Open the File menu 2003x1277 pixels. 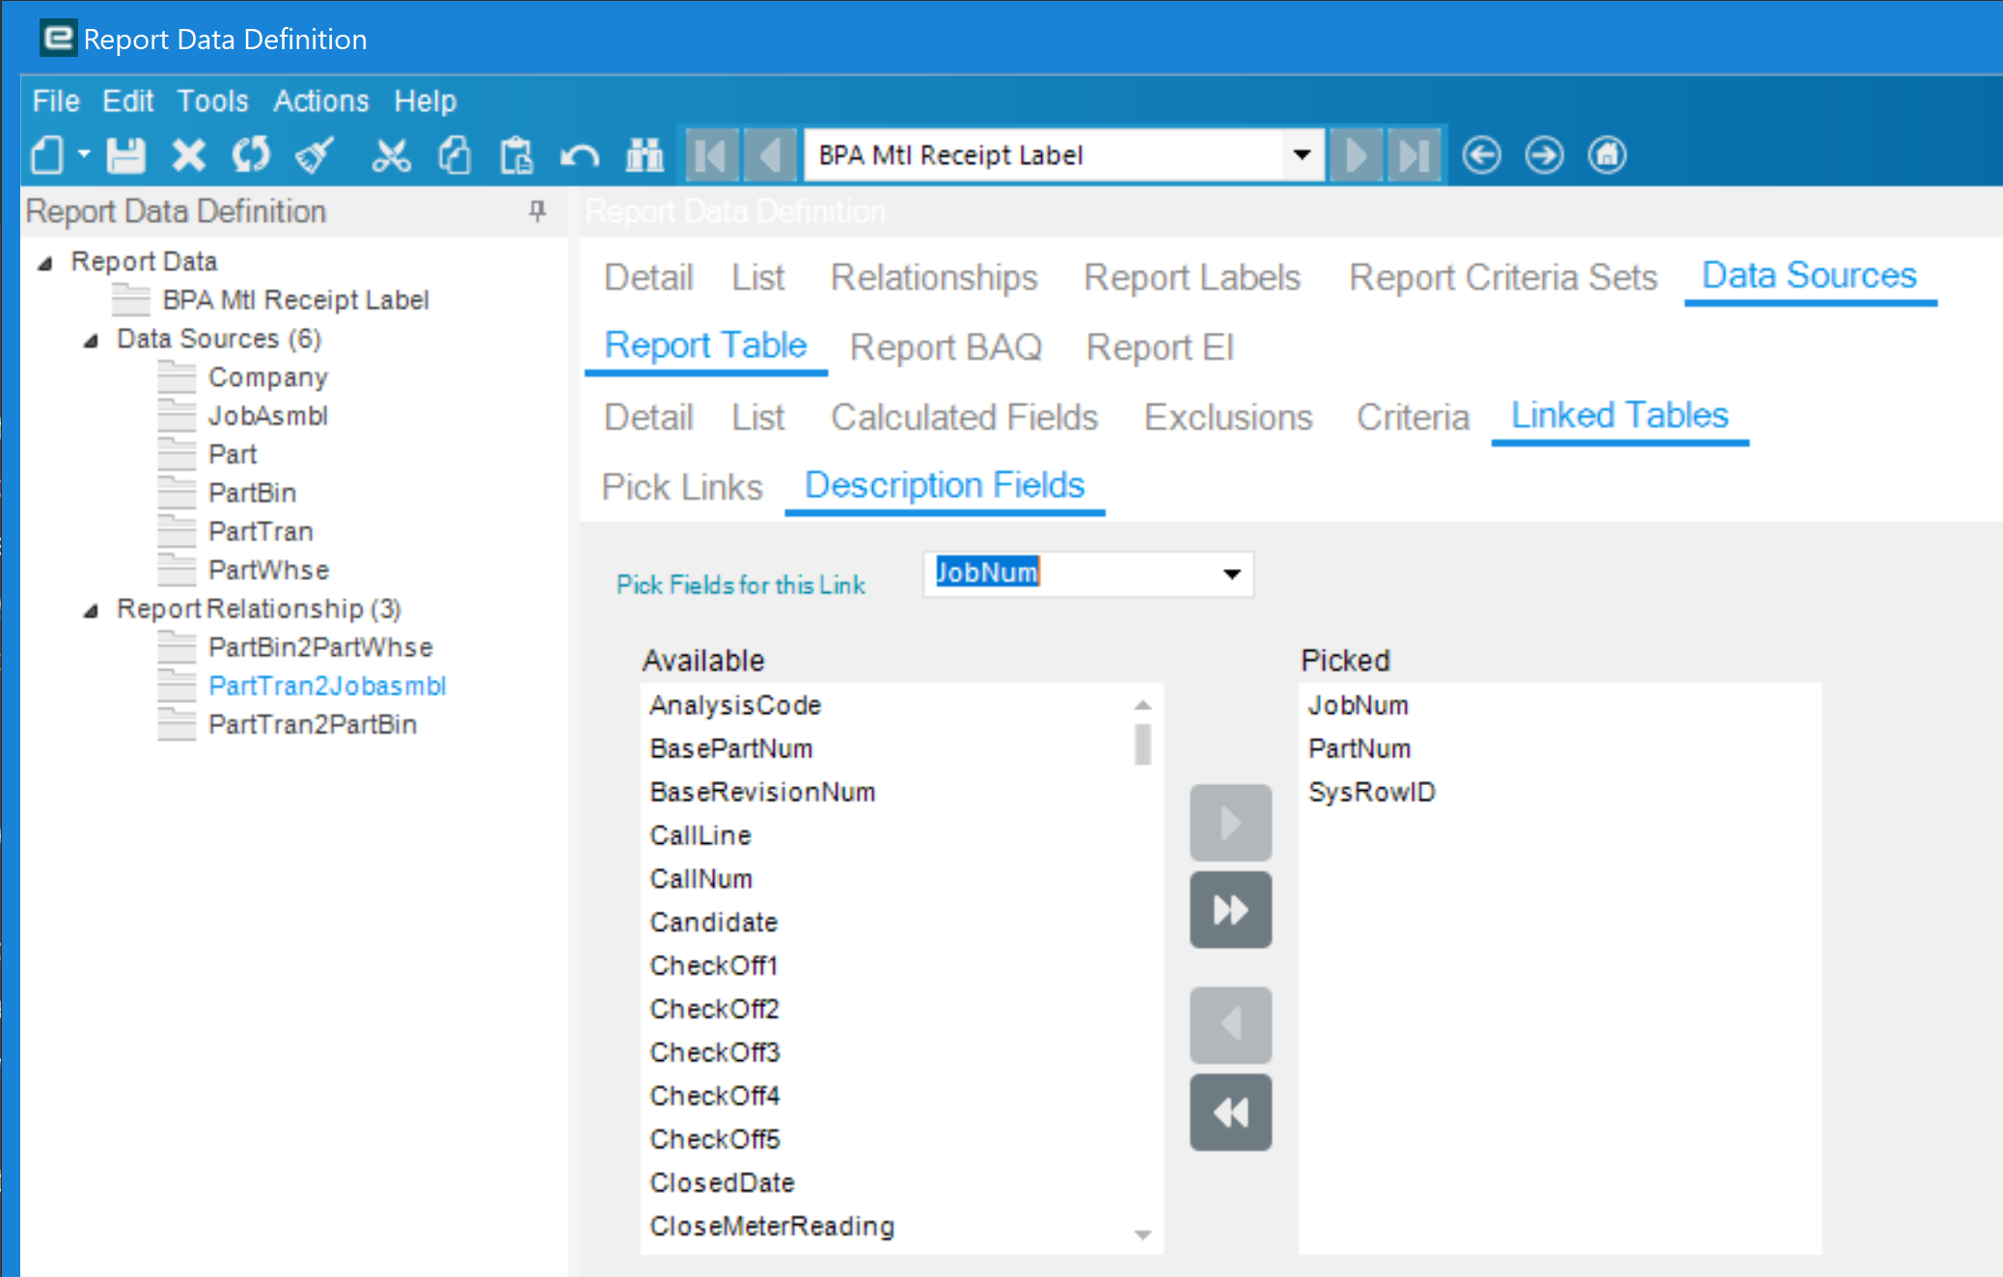pos(56,101)
